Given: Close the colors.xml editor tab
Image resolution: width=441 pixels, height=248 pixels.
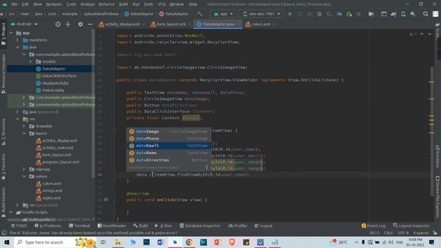Looking at the screenshot, I should (274, 24).
